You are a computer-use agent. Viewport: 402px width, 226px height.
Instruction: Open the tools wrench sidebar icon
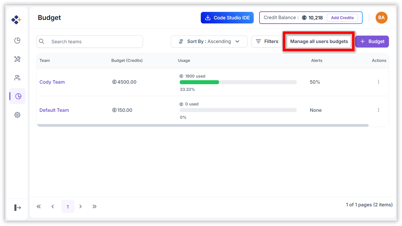17,59
